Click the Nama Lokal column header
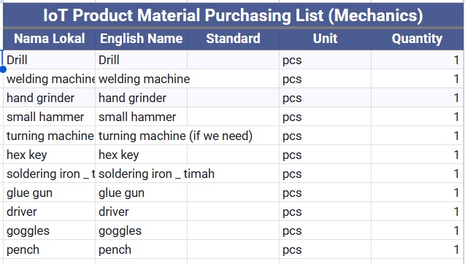Viewport: 465px width, 264px height. pyautogui.click(x=49, y=39)
